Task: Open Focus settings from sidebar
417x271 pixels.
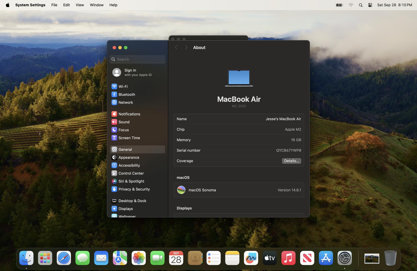Action: pos(124,130)
